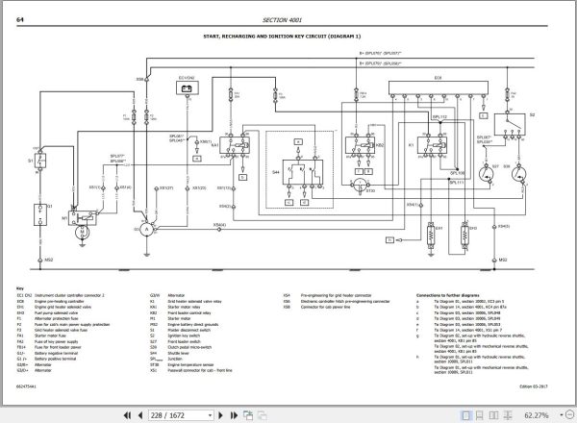Select single page view mode
577x423 pixels.
click(465, 415)
